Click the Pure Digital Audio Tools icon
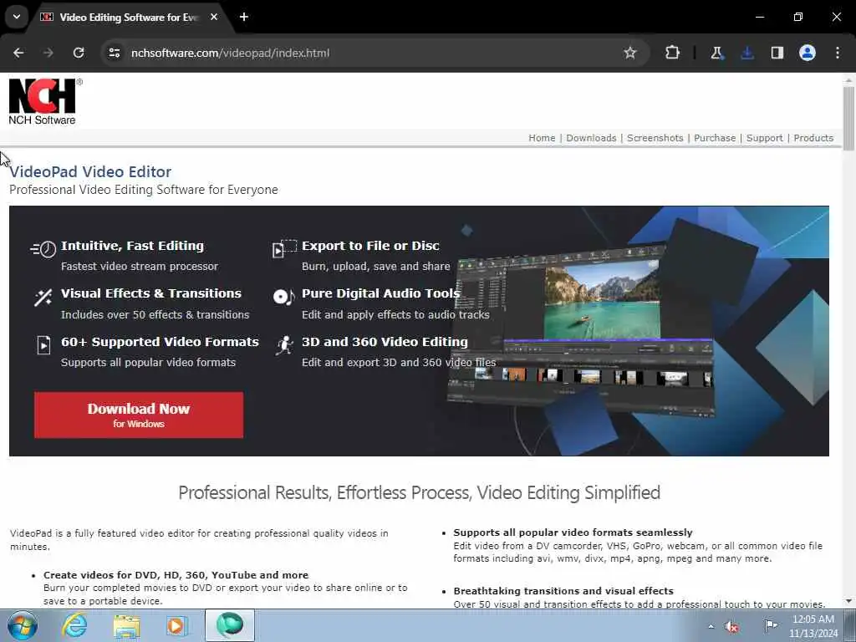The height and width of the screenshot is (642, 856). point(284,297)
